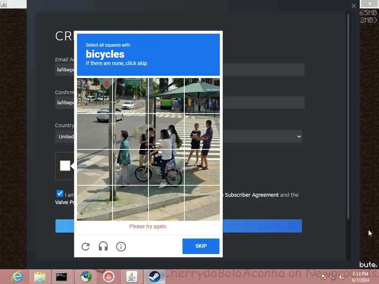Click the 'Please try again.' message
Viewport: 379px width, 284px height.
pos(148,226)
